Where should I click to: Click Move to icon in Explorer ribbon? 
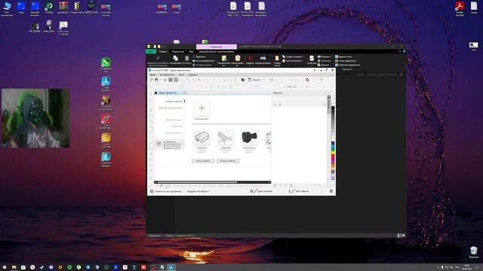coord(224,58)
